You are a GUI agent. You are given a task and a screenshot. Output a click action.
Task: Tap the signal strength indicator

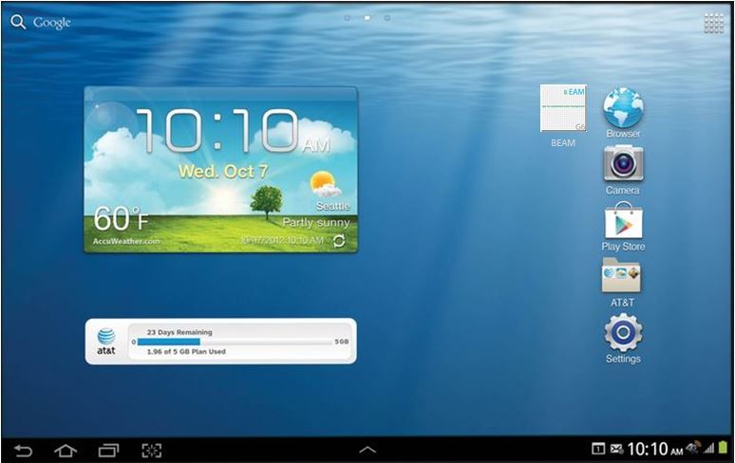(709, 449)
